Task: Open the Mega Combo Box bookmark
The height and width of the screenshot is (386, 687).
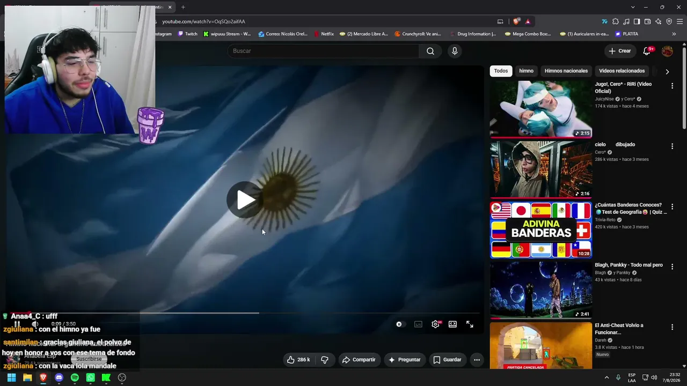Action: point(528,34)
